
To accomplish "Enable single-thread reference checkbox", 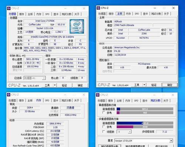I will point(104,113).
